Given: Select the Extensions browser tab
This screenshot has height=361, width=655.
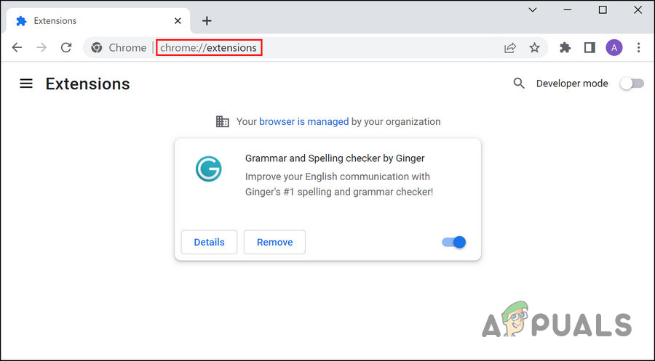Looking at the screenshot, I should [x=98, y=21].
